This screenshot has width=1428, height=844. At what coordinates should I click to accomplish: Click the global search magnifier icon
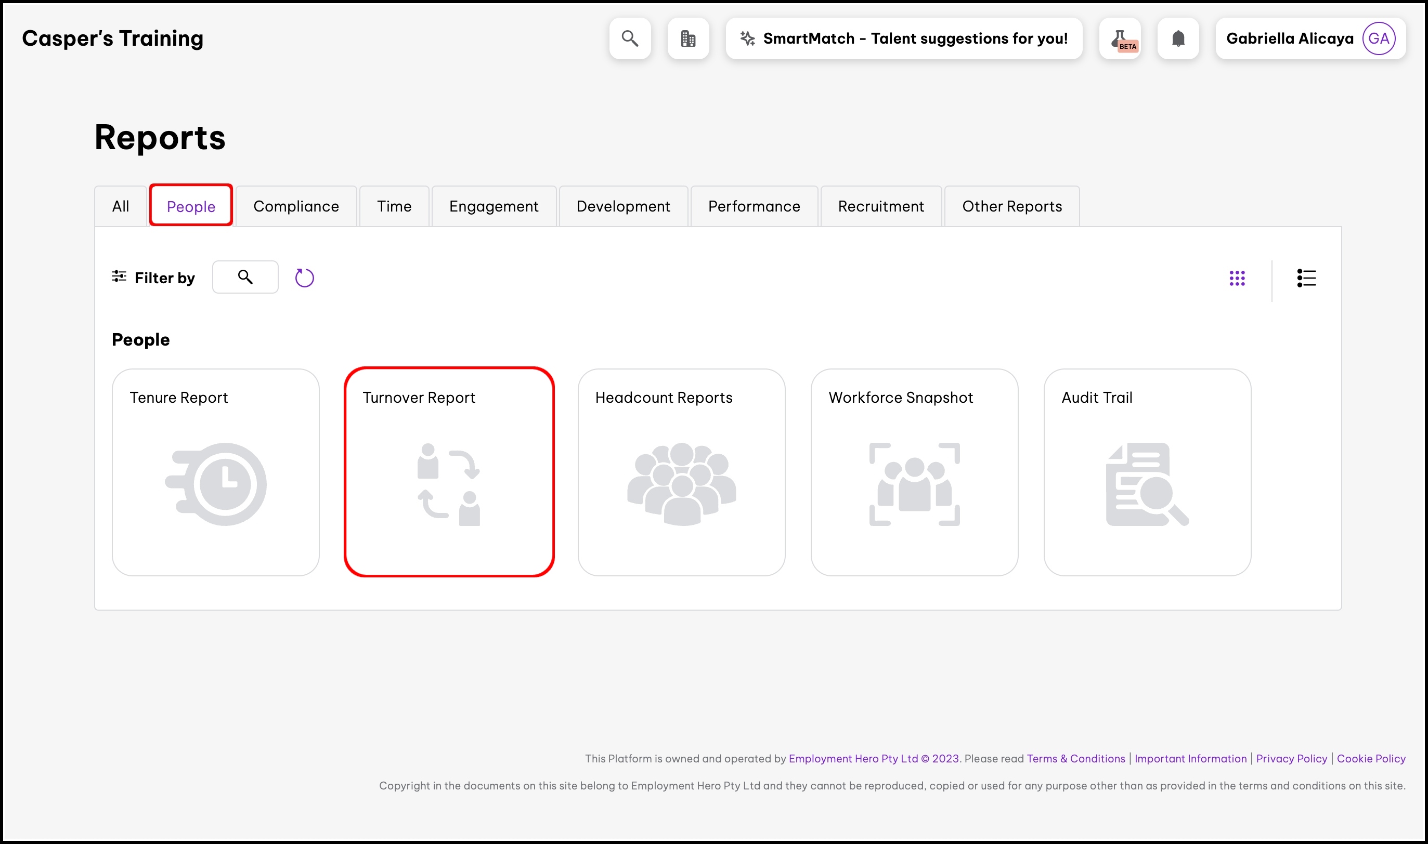point(629,38)
